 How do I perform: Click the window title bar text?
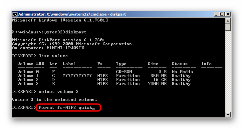72,14
